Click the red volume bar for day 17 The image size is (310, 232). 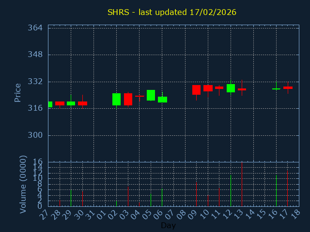tap(287, 188)
